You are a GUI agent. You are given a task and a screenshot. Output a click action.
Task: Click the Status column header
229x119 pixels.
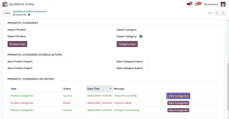tap(67, 89)
